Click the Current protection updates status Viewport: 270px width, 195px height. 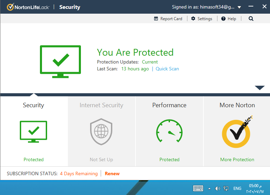pyautogui.click(x=150, y=62)
